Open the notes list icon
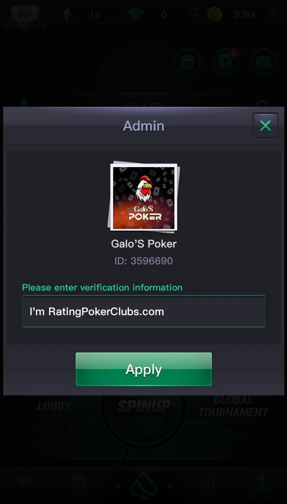Image resolution: width=287 pixels, height=504 pixels. (188, 62)
